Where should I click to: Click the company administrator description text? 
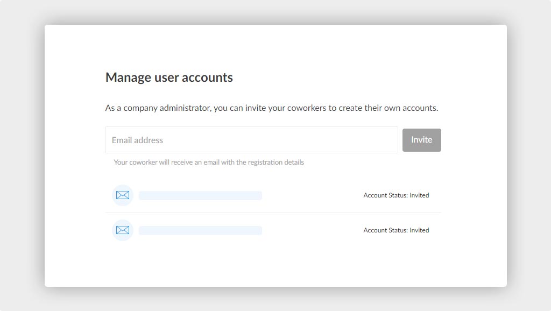pyautogui.click(x=272, y=108)
